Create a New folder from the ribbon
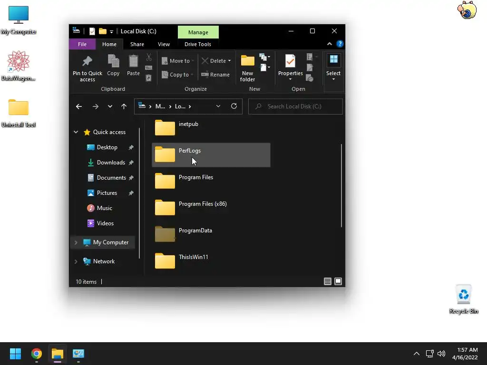 click(247, 68)
